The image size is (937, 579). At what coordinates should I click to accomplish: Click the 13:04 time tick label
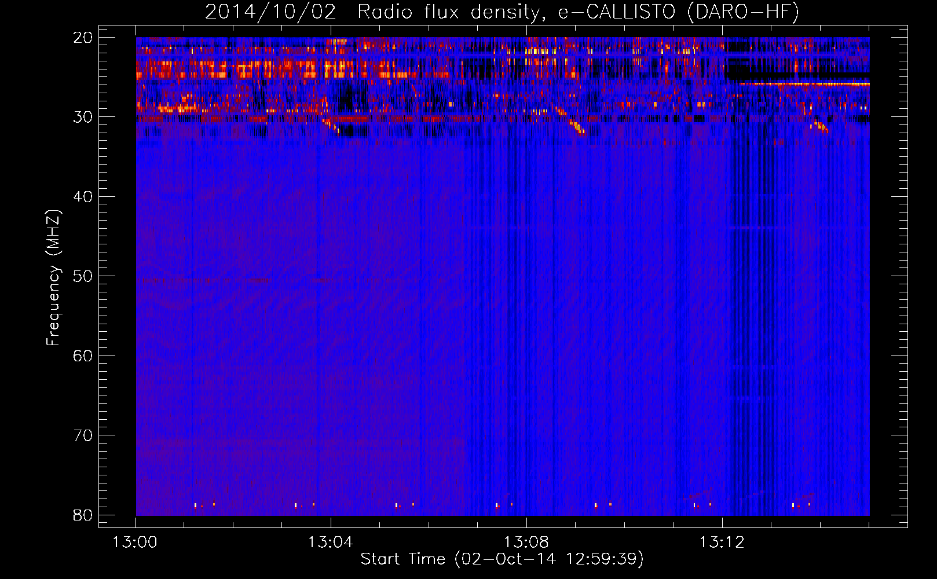click(330, 543)
